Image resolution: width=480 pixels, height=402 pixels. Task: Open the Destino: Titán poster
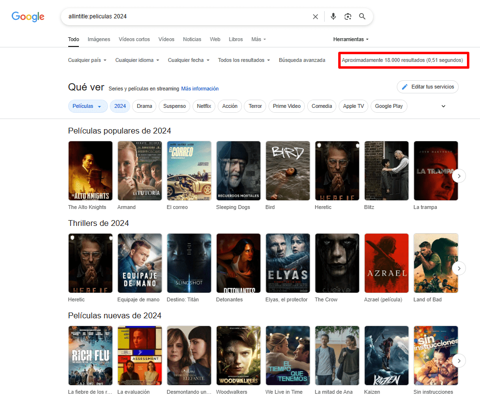[189, 263]
